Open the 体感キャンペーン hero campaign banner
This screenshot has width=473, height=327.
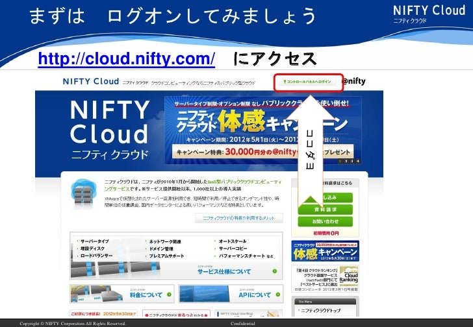(x=263, y=130)
